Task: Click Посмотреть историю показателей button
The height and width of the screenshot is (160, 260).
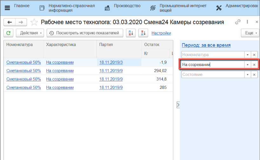Action: point(85,33)
